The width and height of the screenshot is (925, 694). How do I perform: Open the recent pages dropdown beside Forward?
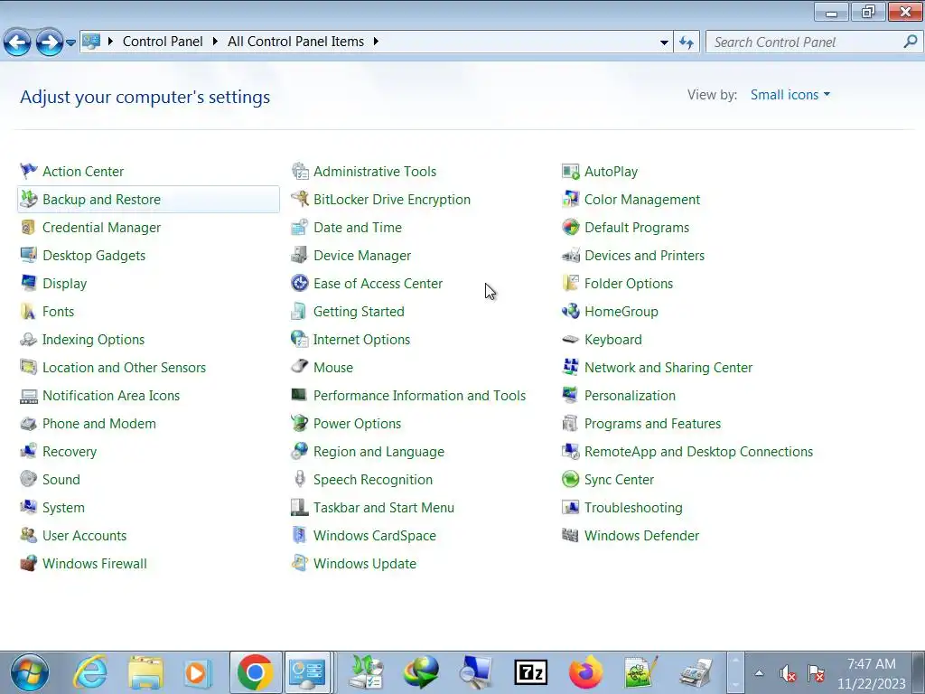point(70,42)
